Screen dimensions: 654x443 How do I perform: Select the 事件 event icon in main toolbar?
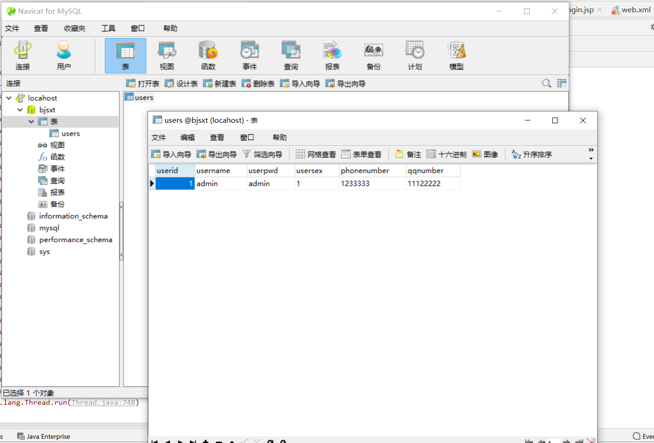(x=249, y=56)
